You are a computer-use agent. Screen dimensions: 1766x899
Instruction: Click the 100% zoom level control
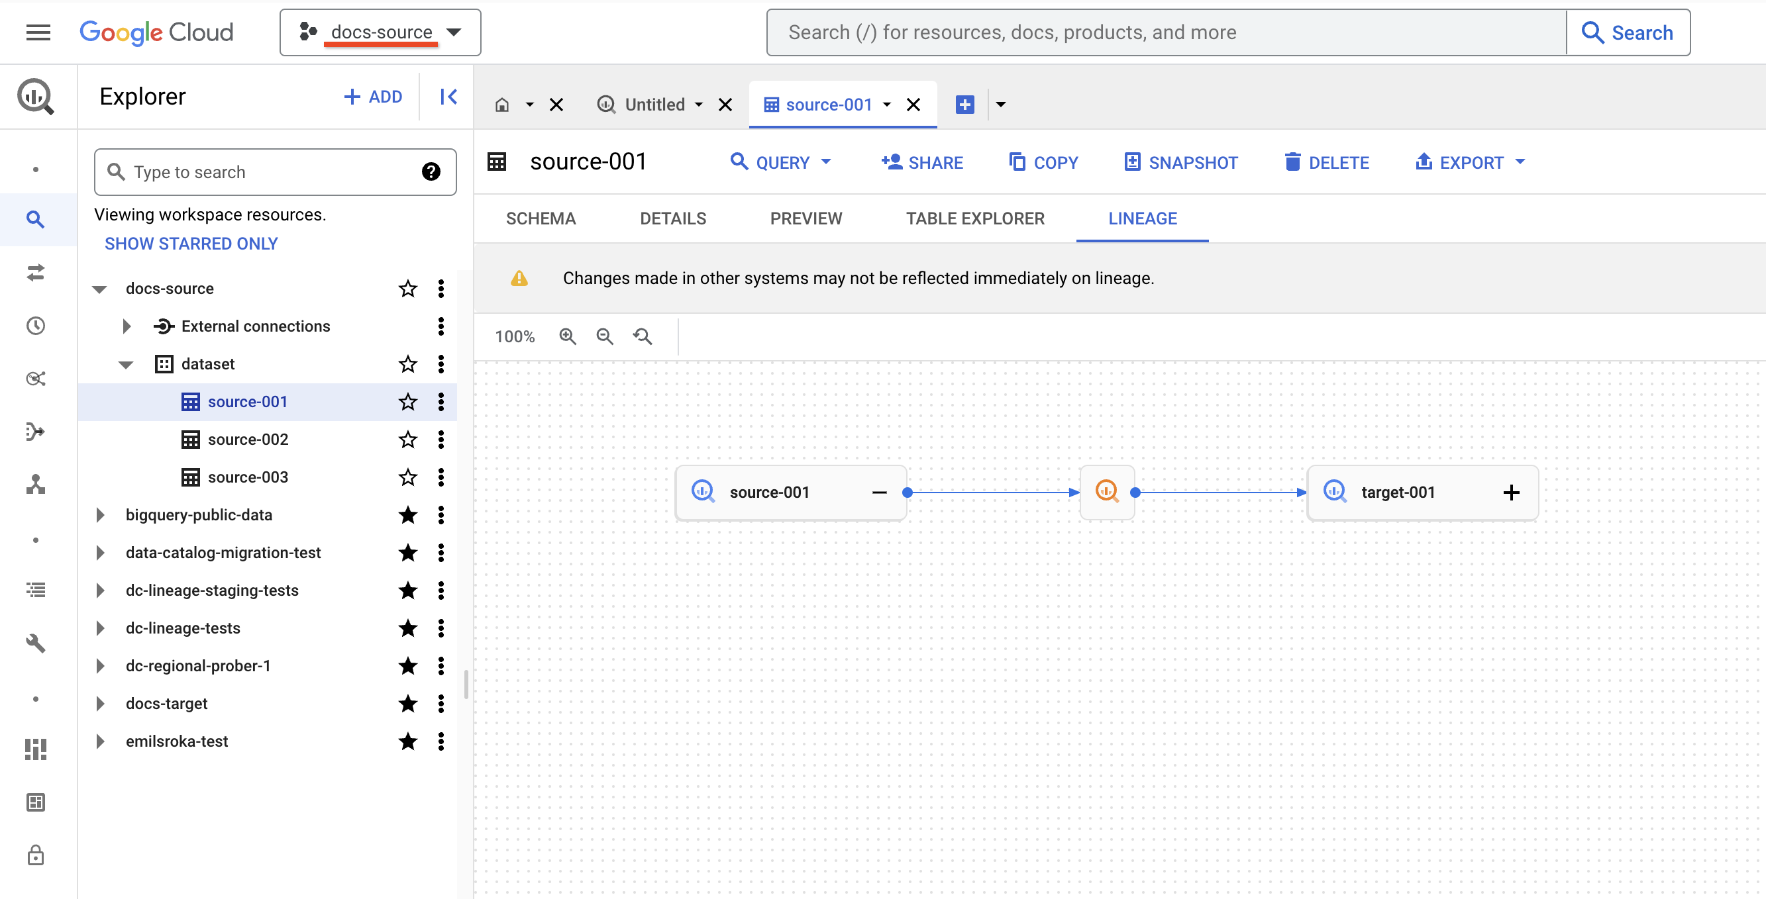pos(515,336)
